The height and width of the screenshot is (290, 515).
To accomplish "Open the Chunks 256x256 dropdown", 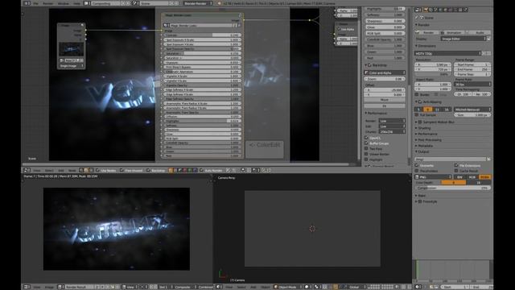I will tap(392, 131).
